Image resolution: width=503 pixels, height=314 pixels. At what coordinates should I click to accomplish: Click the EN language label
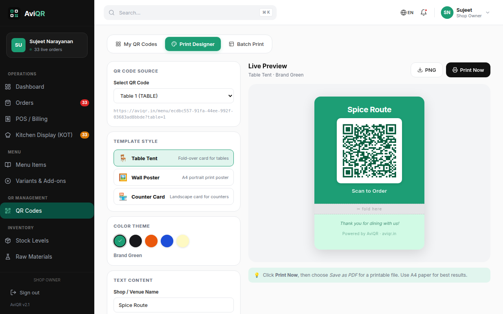(x=410, y=13)
